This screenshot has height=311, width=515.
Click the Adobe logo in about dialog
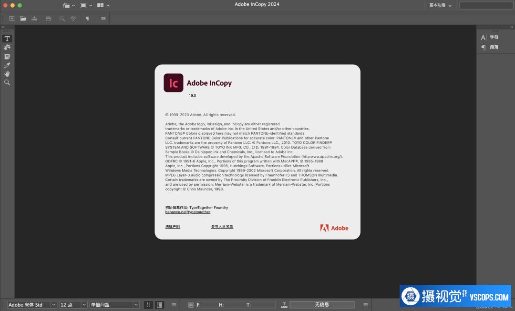click(334, 228)
